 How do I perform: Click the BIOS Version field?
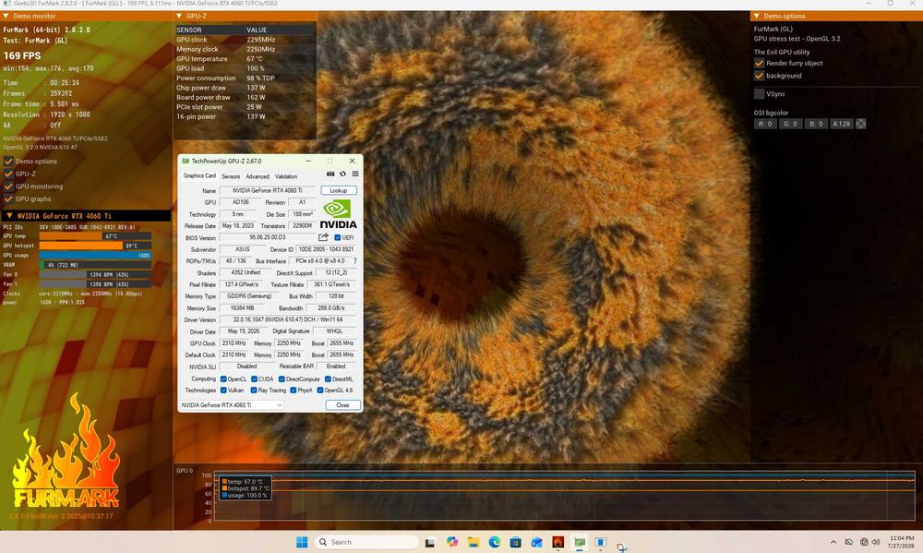268,237
